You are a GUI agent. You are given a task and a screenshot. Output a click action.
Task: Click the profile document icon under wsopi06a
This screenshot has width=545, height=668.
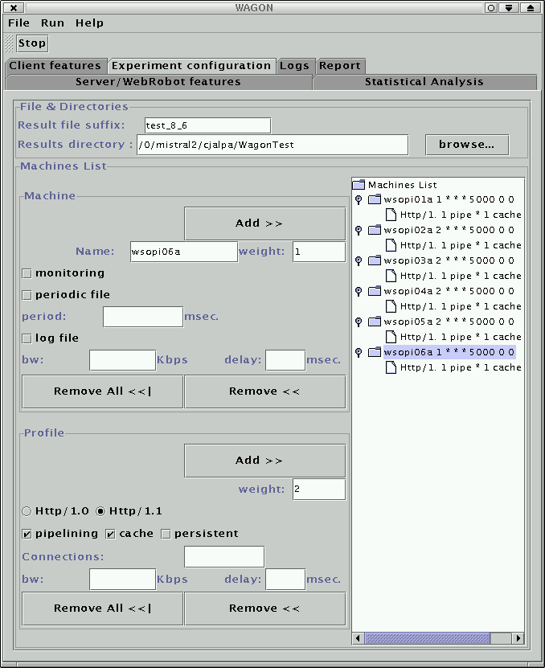tap(391, 367)
